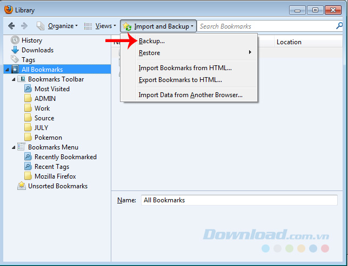Image resolution: width=348 pixels, height=266 pixels.
Task: Select History in the sidebar
Action: point(32,40)
